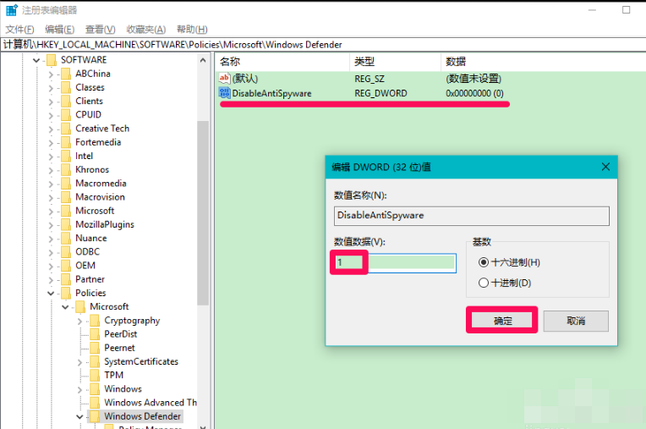Close the 编辑 DWORD dialog
646x429 pixels.
(x=605, y=167)
